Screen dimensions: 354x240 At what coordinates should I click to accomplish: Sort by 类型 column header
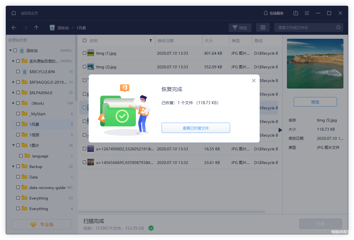click(x=236, y=41)
